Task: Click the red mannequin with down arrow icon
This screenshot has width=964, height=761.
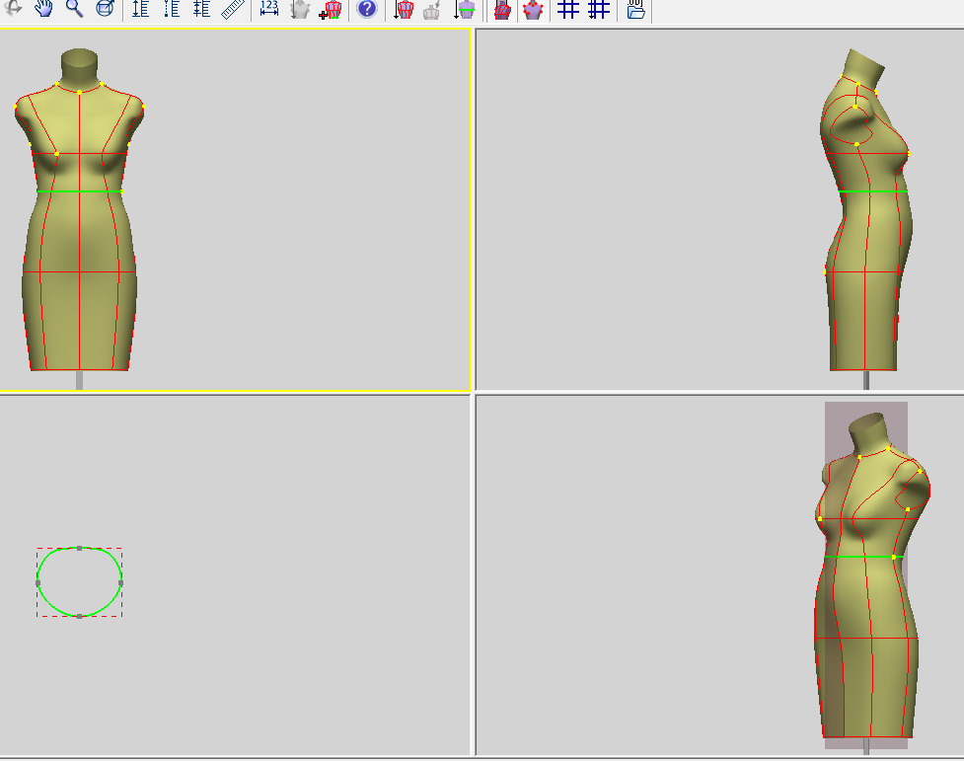Action: pyautogui.click(x=404, y=9)
